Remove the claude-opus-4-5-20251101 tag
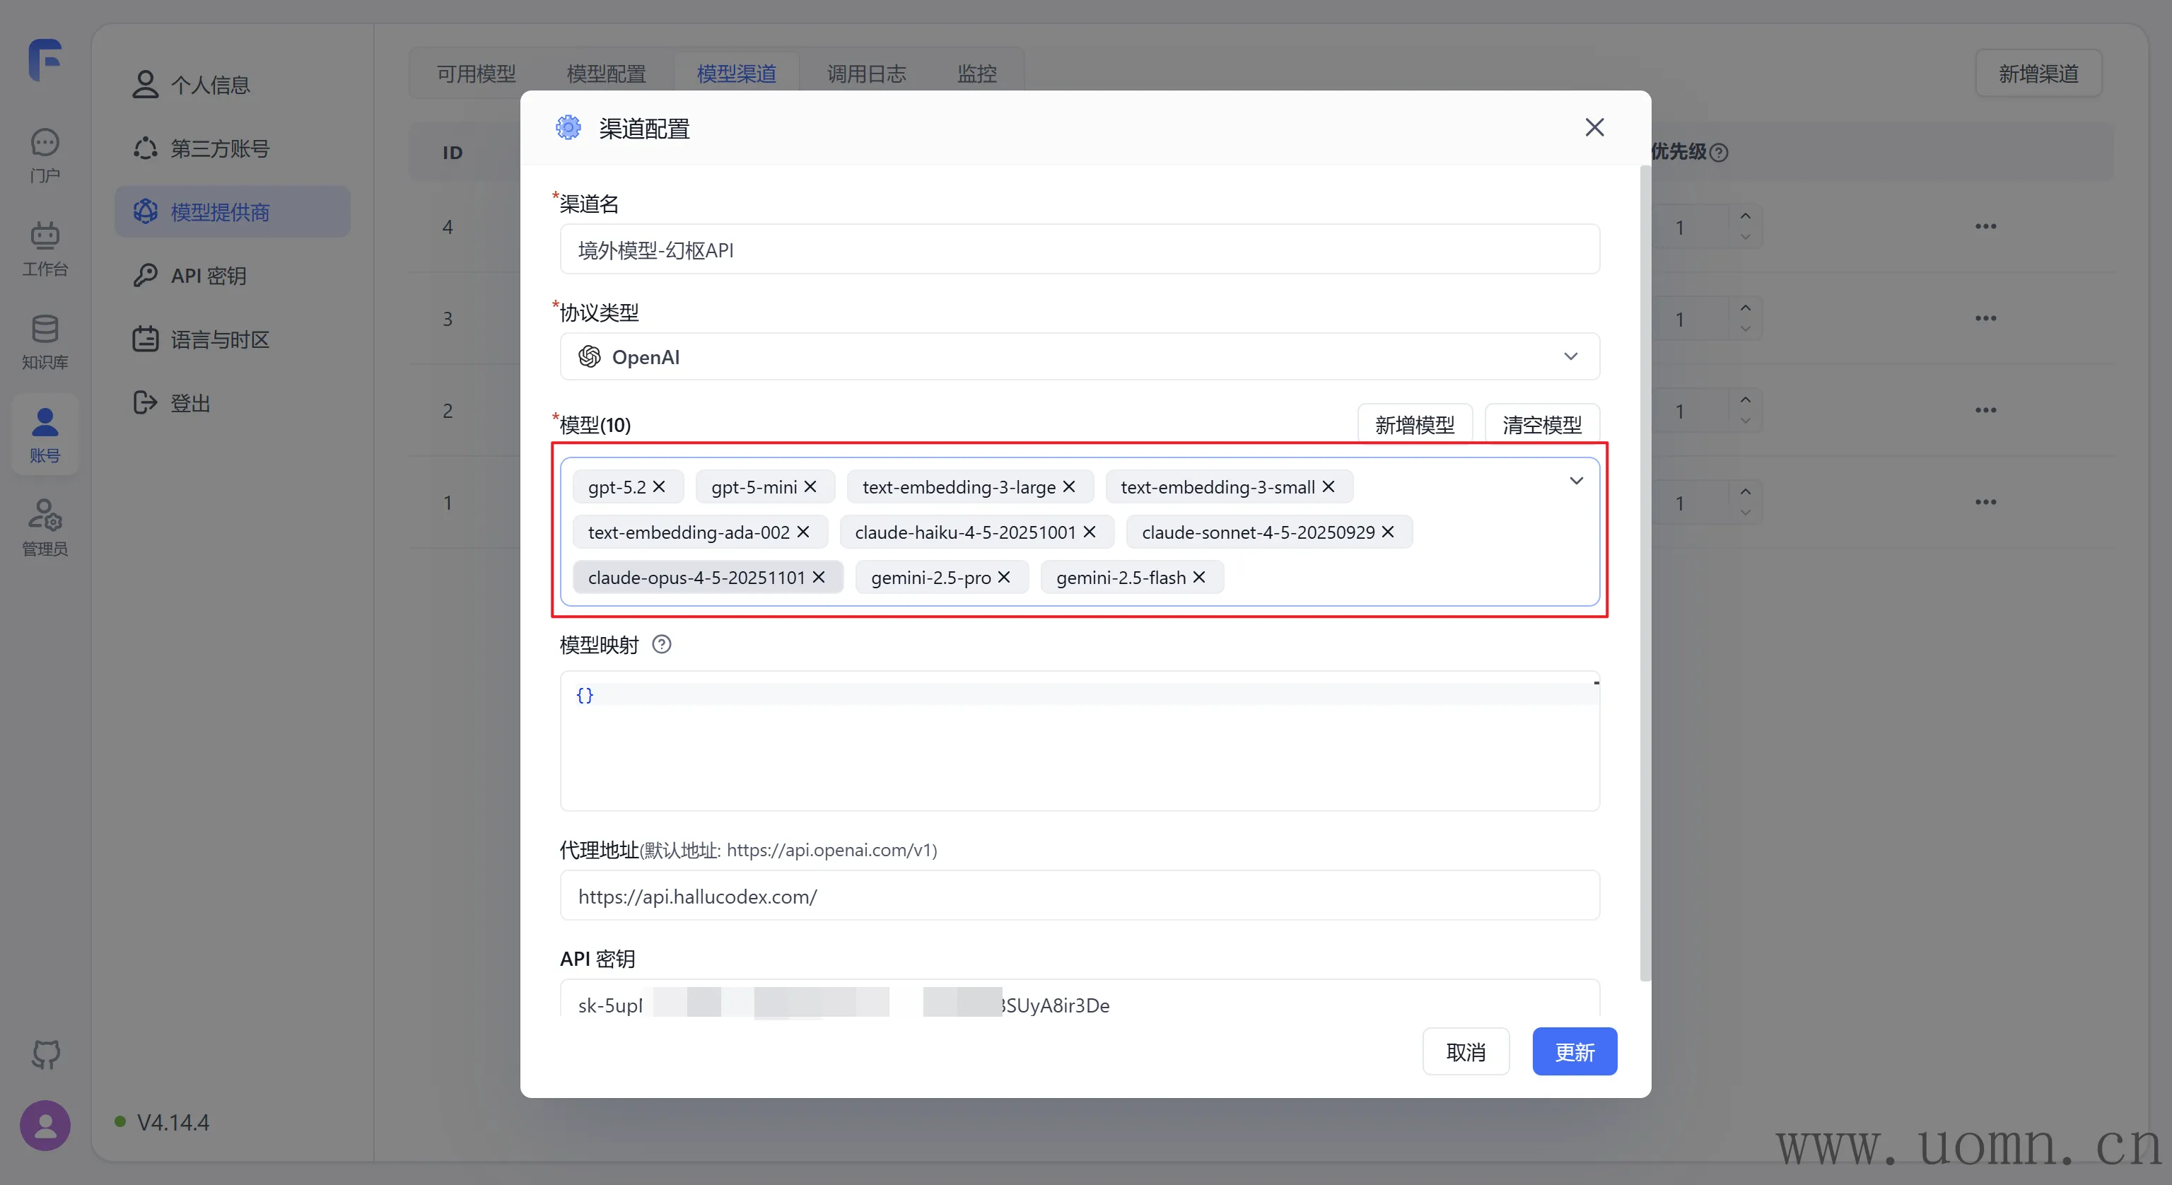Image resolution: width=2172 pixels, height=1185 pixels. coord(819,577)
